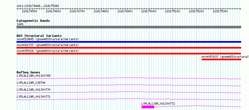Click ruler tick label 219175200
This screenshot has height=110, width=249.
click(x=196, y=11)
